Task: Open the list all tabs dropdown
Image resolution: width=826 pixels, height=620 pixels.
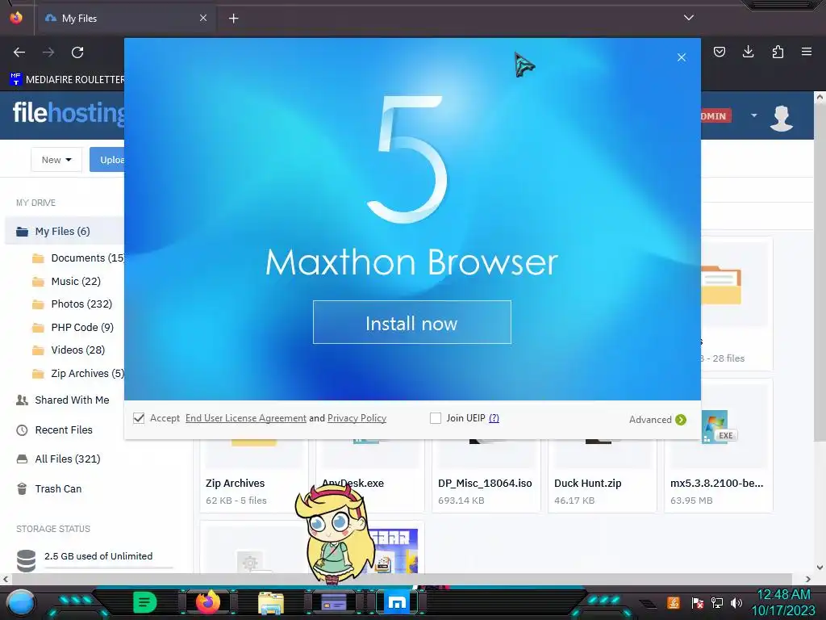Action: [689, 18]
